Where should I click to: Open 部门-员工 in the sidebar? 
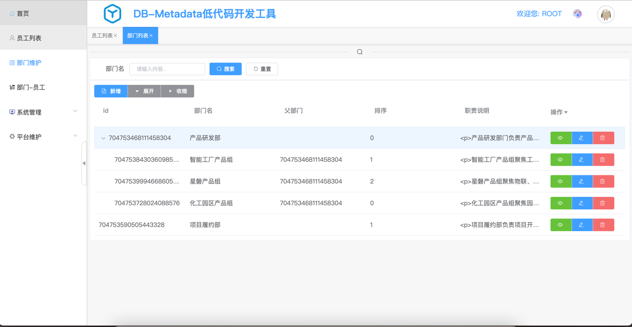point(31,87)
